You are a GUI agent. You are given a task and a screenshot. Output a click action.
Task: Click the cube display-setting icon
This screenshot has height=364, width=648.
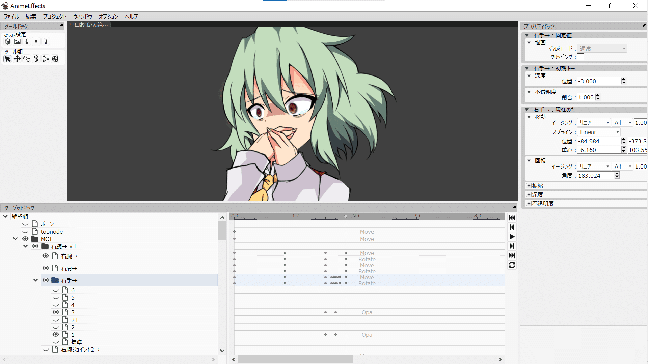click(x=8, y=42)
